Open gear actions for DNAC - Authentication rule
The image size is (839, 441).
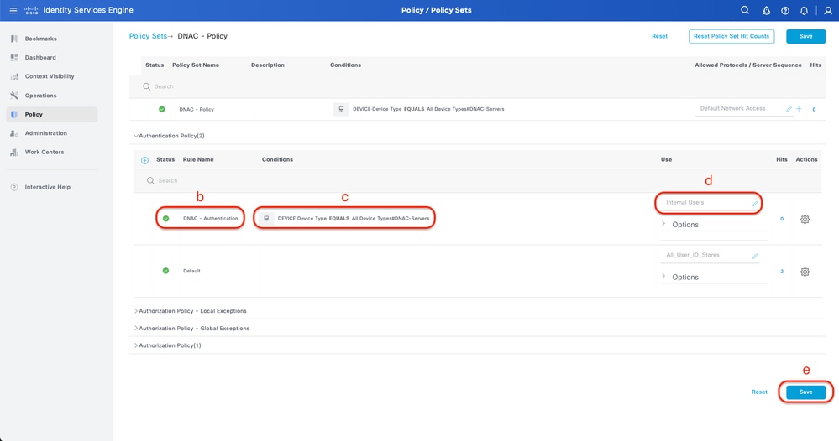(805, 220)
